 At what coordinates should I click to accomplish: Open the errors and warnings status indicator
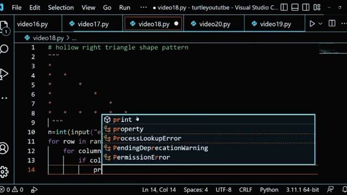[12, 190]
